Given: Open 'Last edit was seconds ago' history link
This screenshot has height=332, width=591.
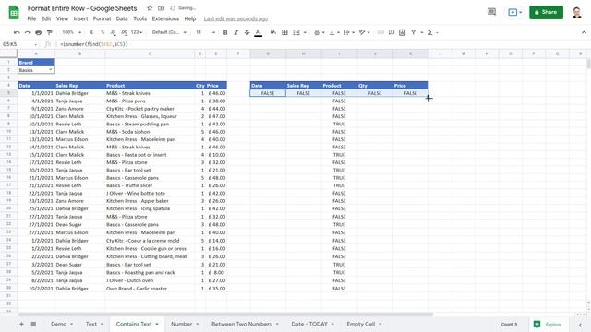Looking at the screenshot, I should pyautogui.click(x=236, y=18).
